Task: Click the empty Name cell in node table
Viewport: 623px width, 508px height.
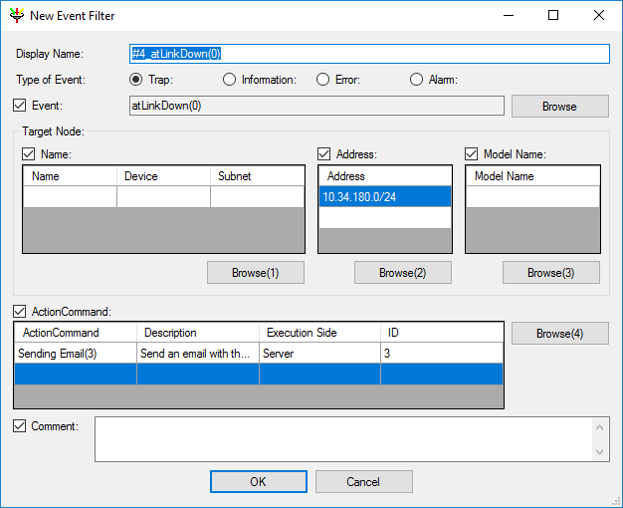Action: click(x=70, y=196)
